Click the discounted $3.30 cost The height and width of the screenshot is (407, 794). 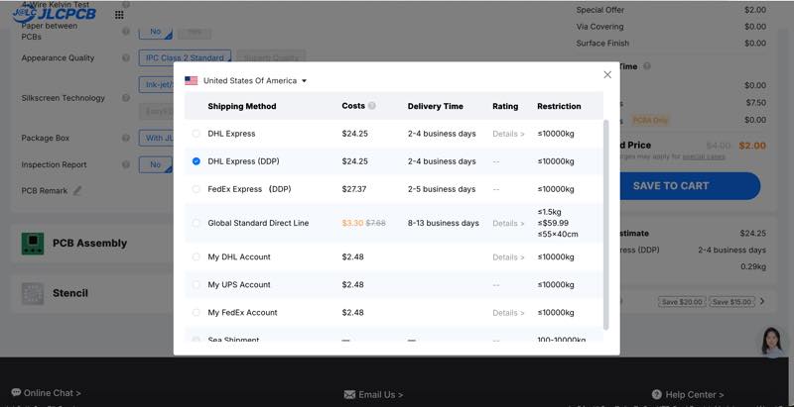352,223
